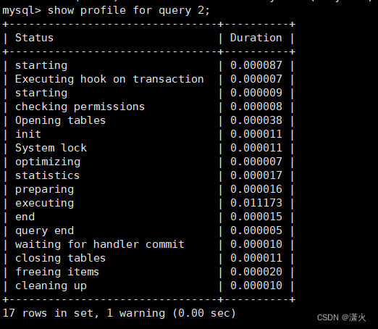Select the 'preparing' status cell
The width and height of the screenshot is (378, 329).
click(44, 189)
